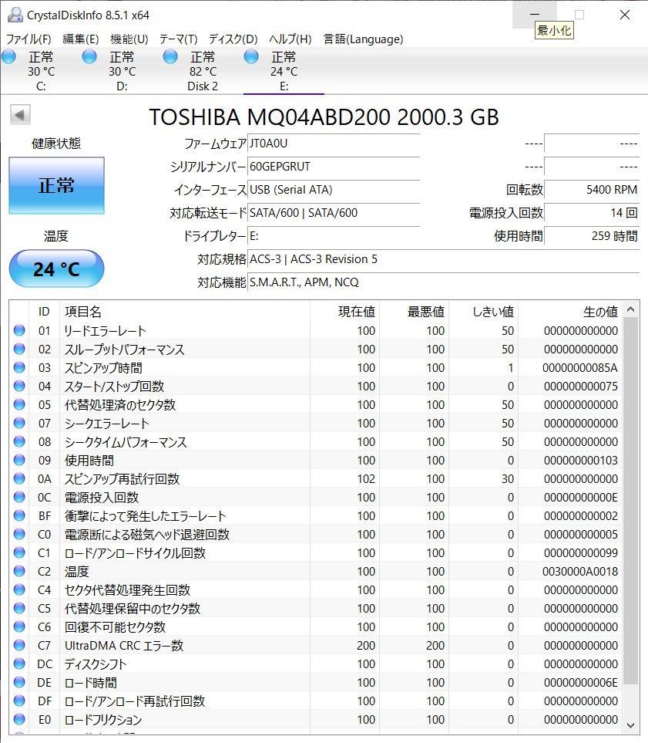The height and width of the screenshot is (743, 648).
Task: Click the 対応規格 field showing ACS-3 Revision 5
Action: [x=444, y=260]
